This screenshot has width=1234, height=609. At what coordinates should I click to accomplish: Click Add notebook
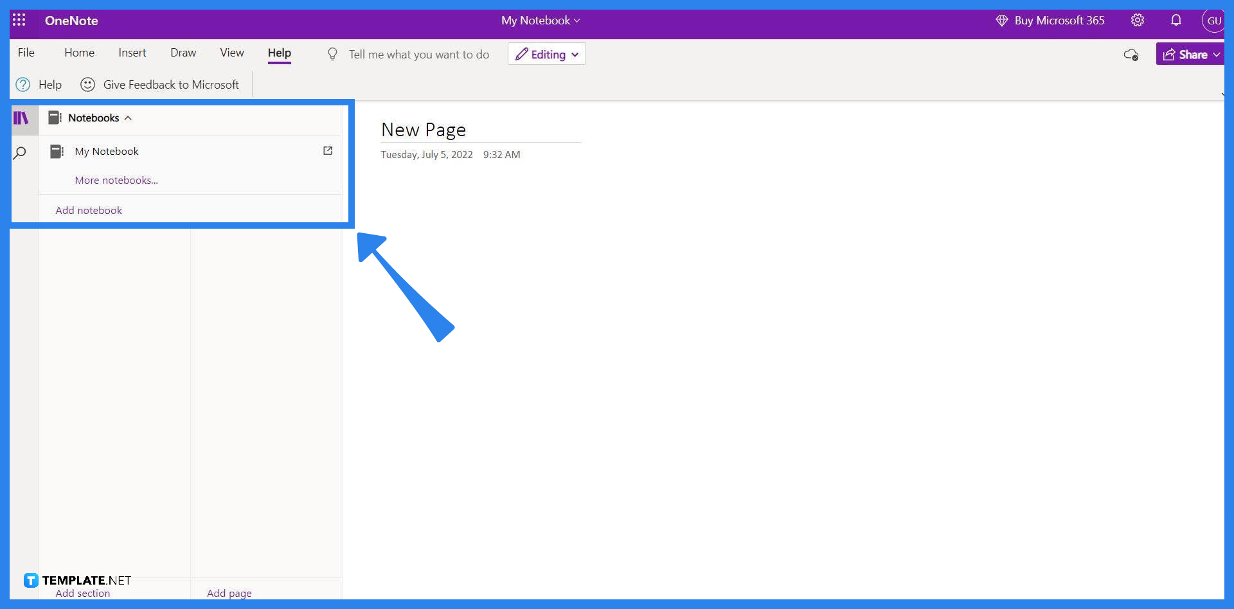coord(89,209)
